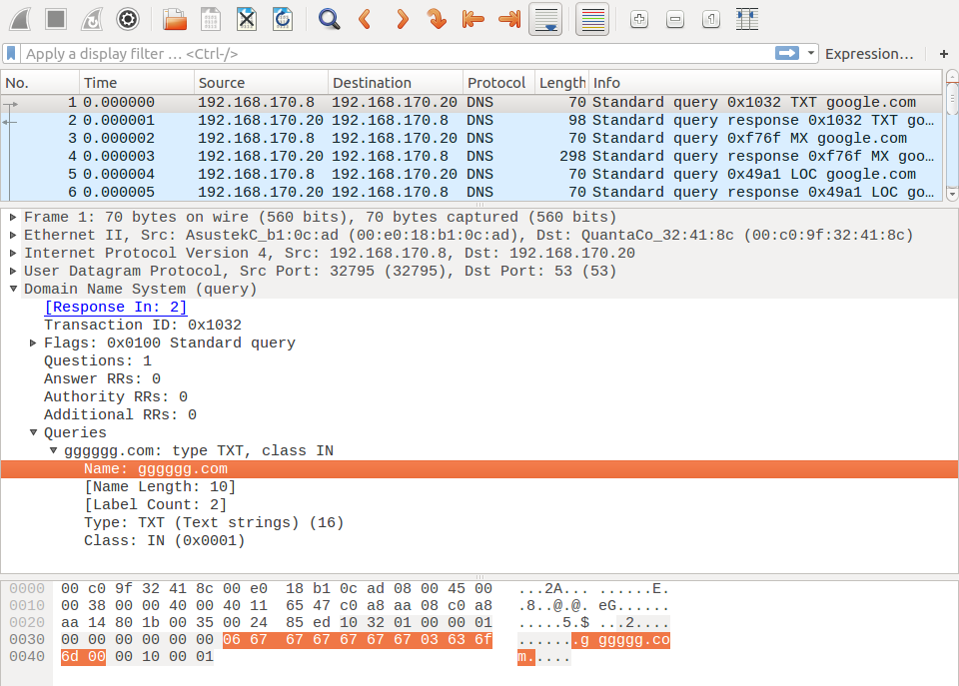Zoom in on packet text
Screen dimensions: 959x686
click(639, 18)
